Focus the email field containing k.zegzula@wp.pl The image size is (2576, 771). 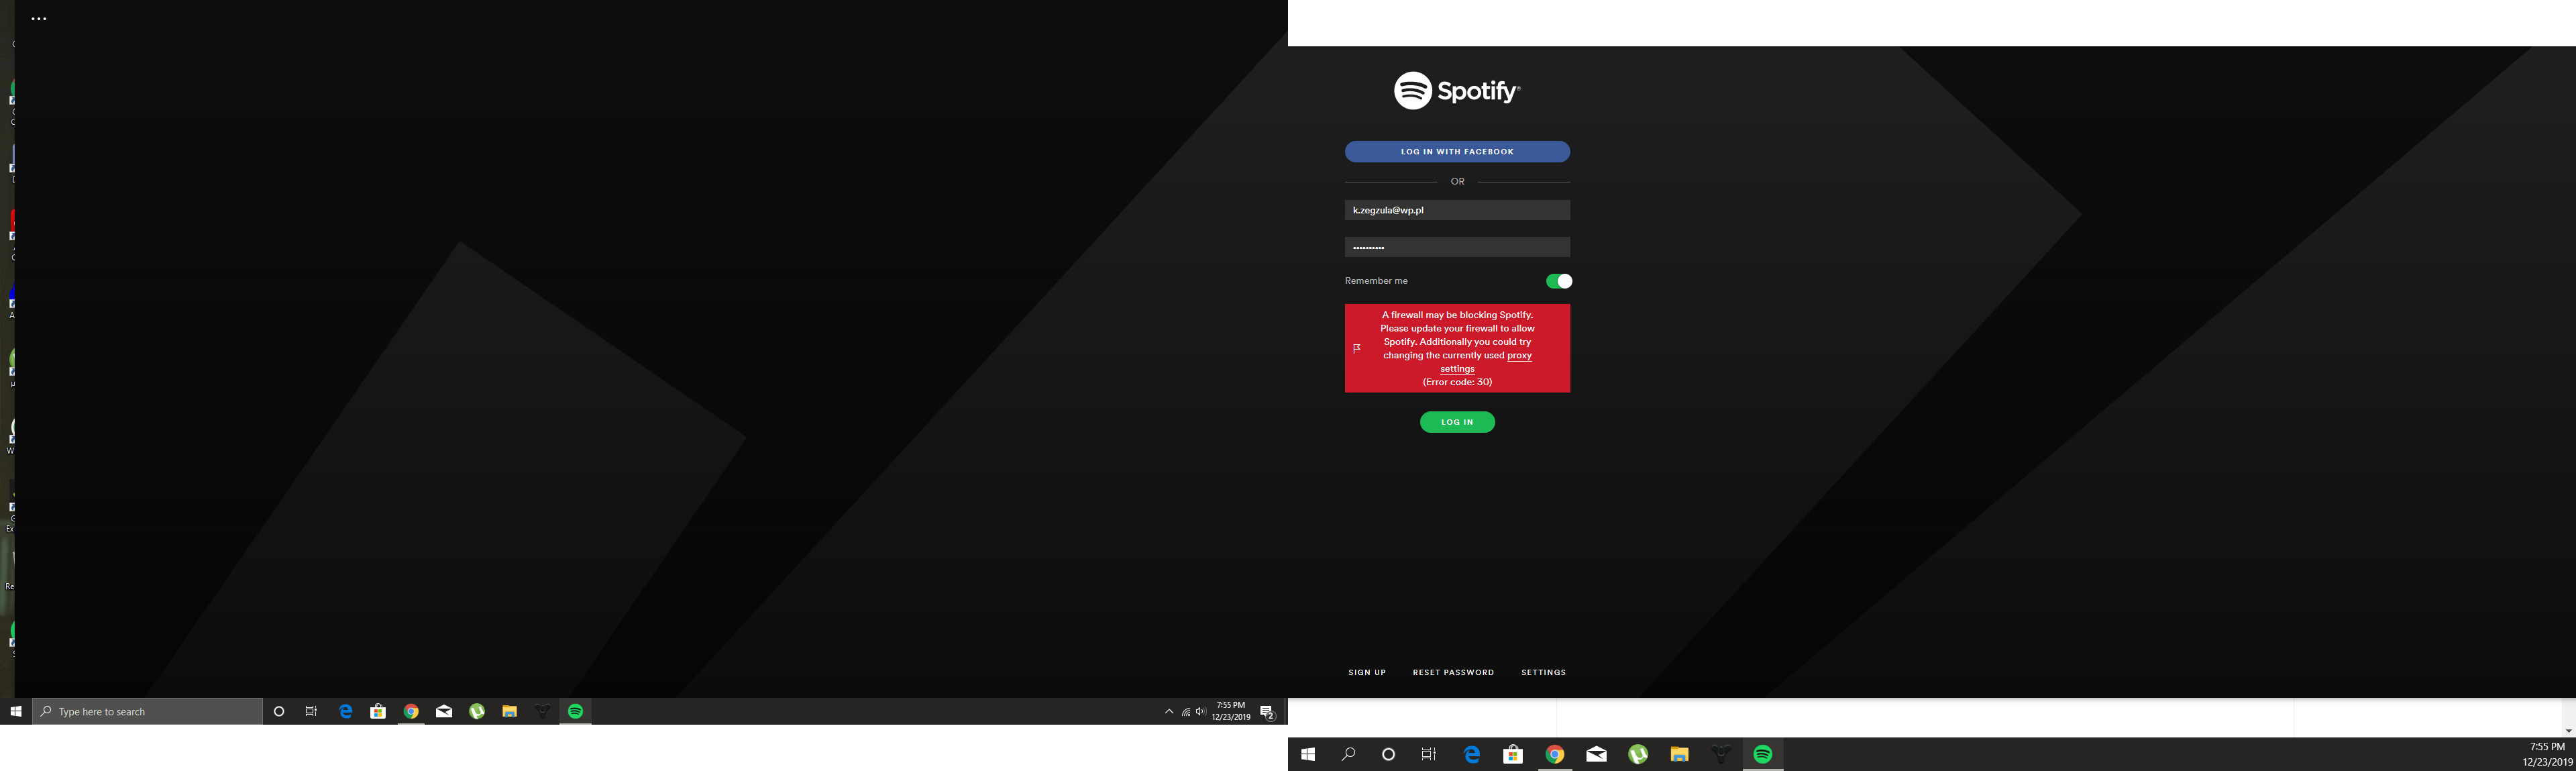click(x=1457, y=210)
